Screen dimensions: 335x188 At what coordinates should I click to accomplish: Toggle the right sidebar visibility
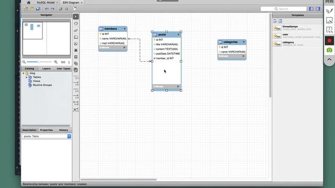tap(318, 9)
